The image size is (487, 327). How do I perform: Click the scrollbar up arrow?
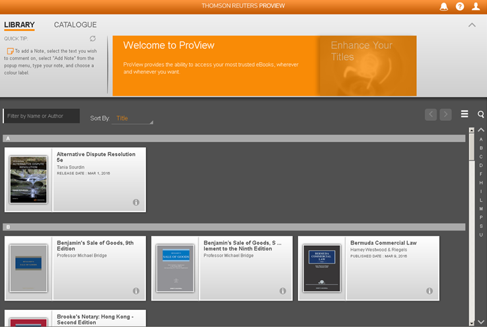(471, 130)
